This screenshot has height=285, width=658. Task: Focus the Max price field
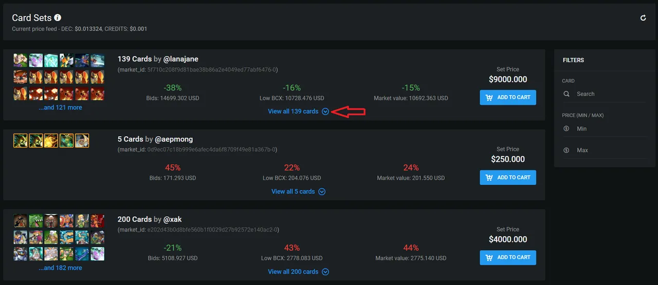604,150
